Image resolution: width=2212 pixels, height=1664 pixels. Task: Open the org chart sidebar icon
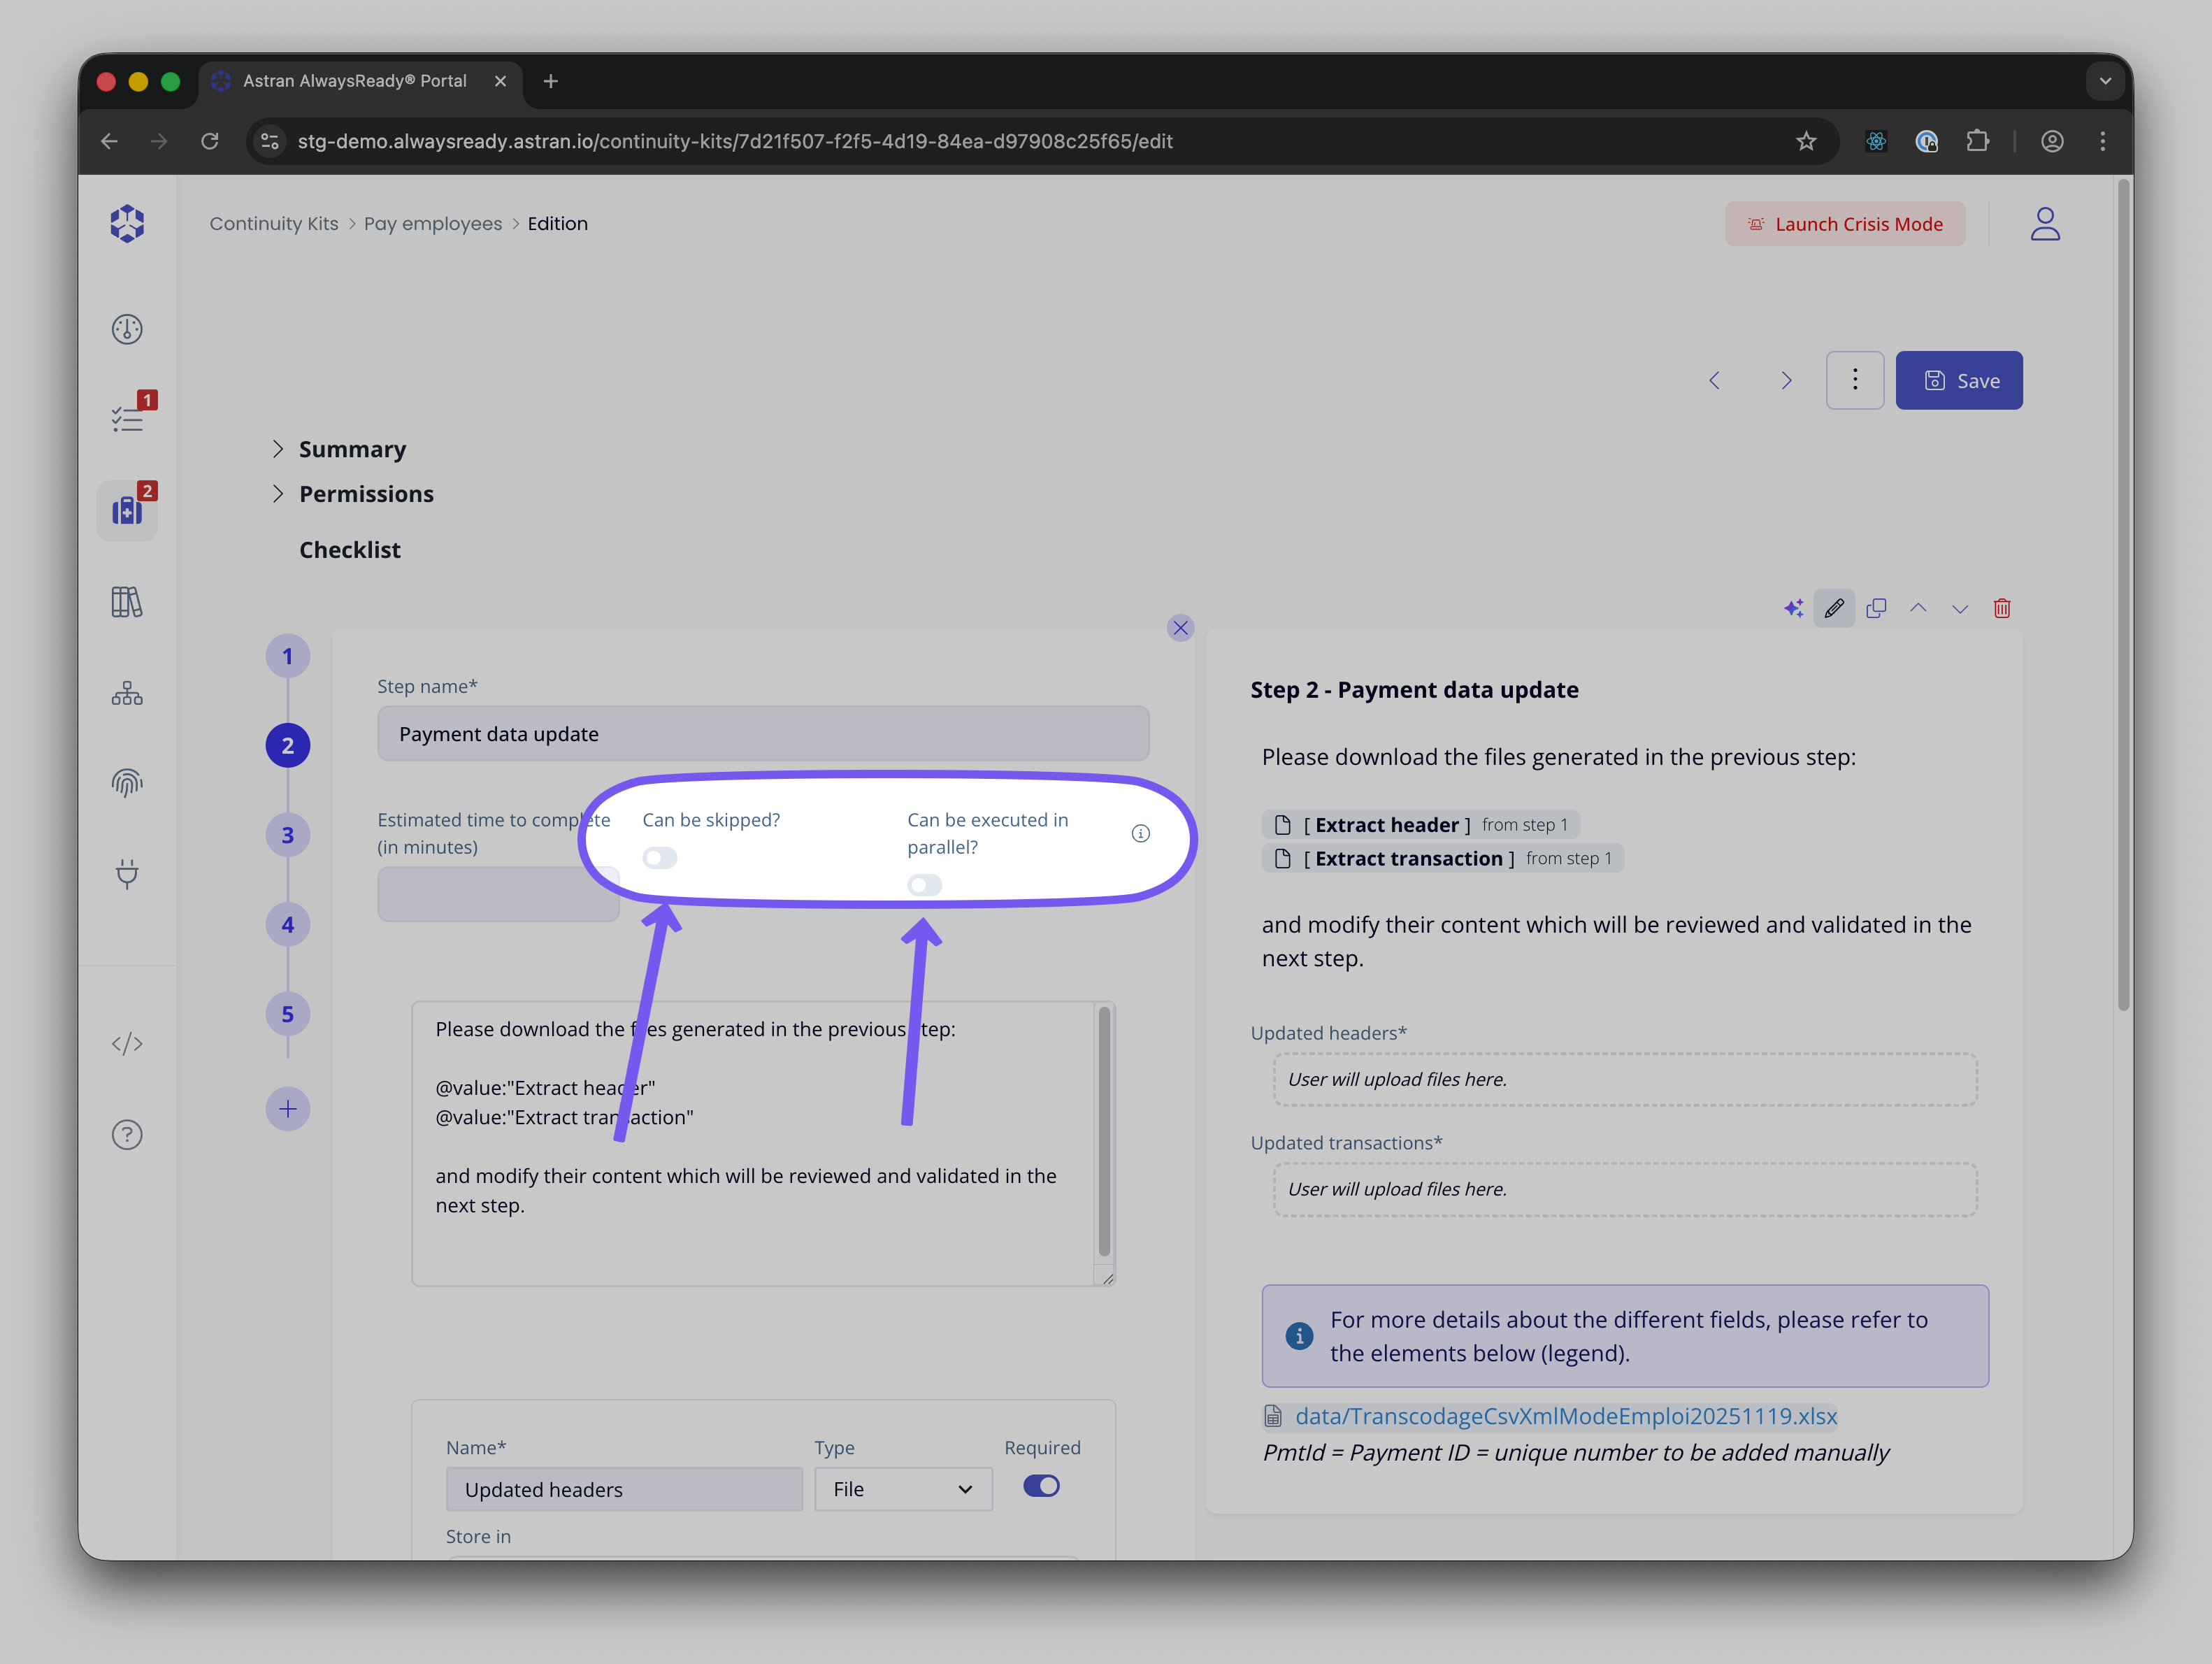coord(127,693)
